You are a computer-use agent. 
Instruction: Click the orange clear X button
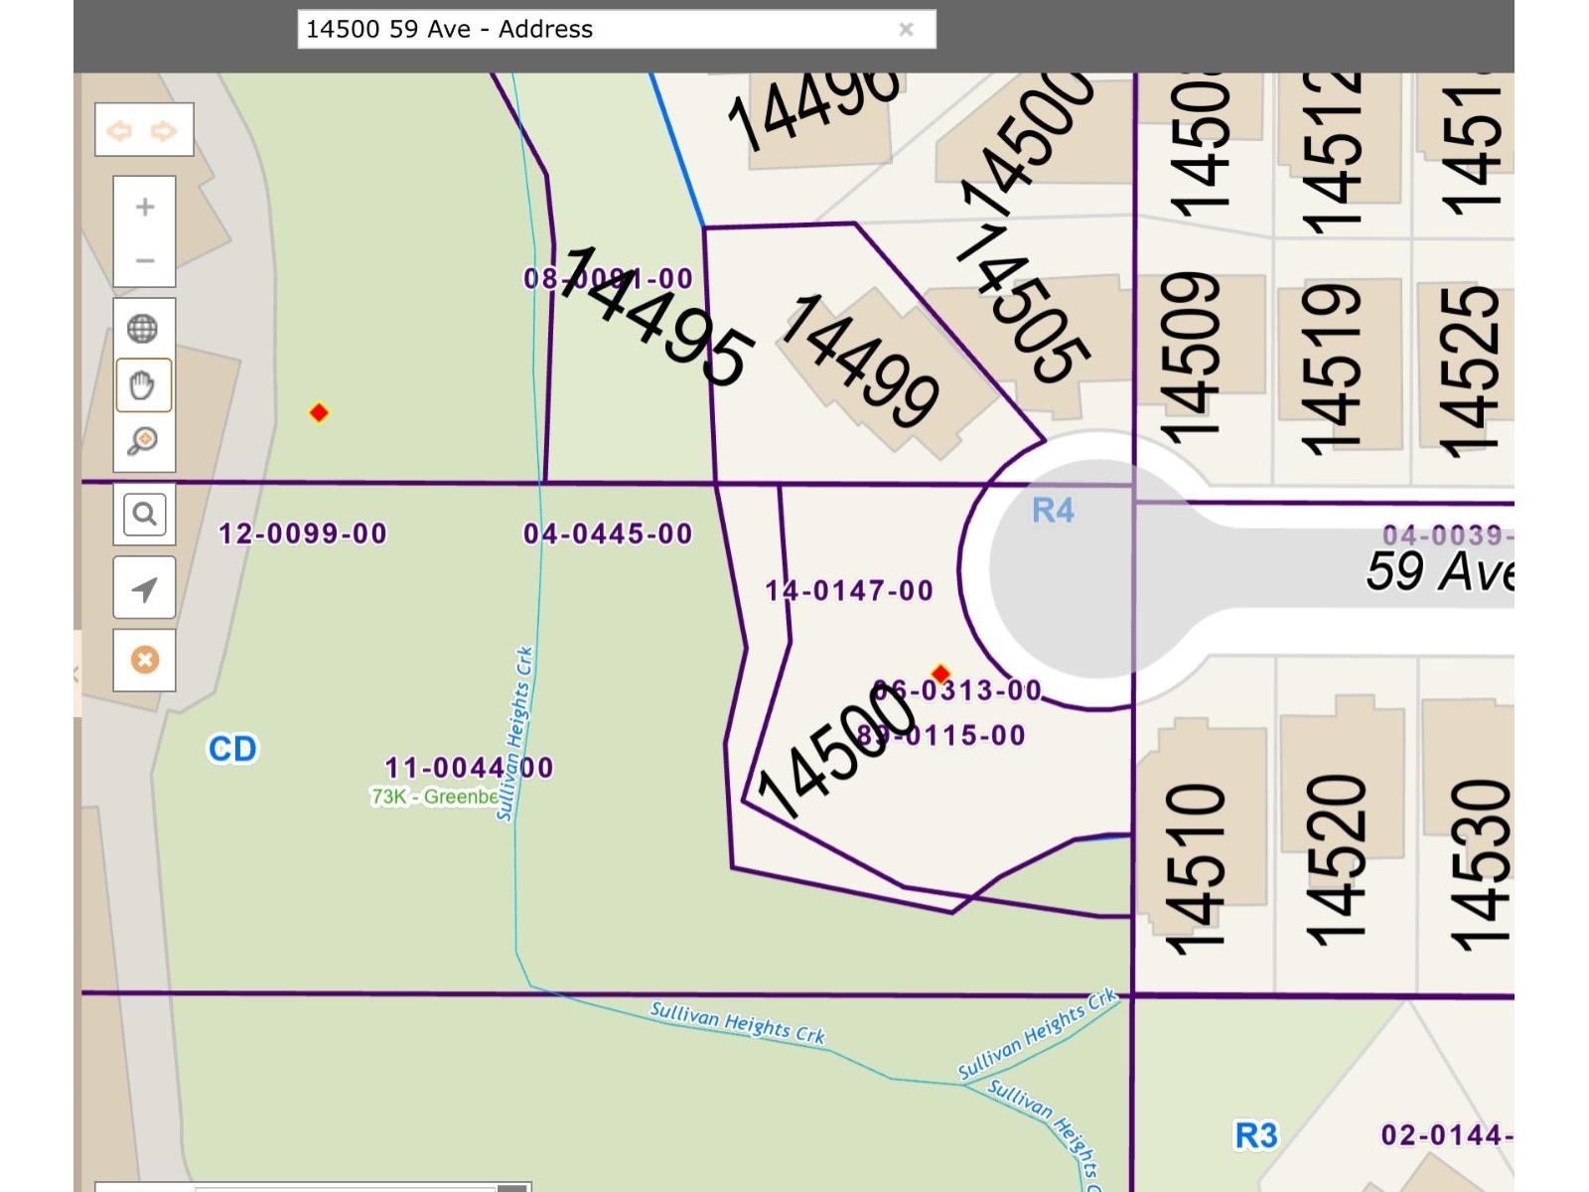(x=144, y=660)
